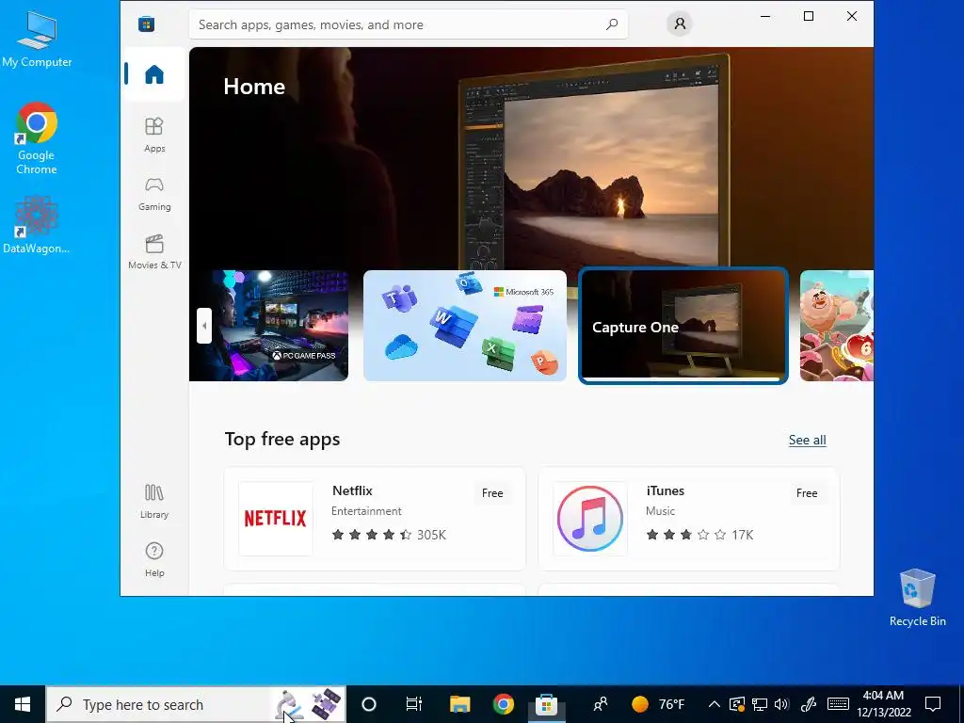The width and height of the screenshot is (964, 723).
Task: Select the Capture One carousel card
Action: (683, 326)
